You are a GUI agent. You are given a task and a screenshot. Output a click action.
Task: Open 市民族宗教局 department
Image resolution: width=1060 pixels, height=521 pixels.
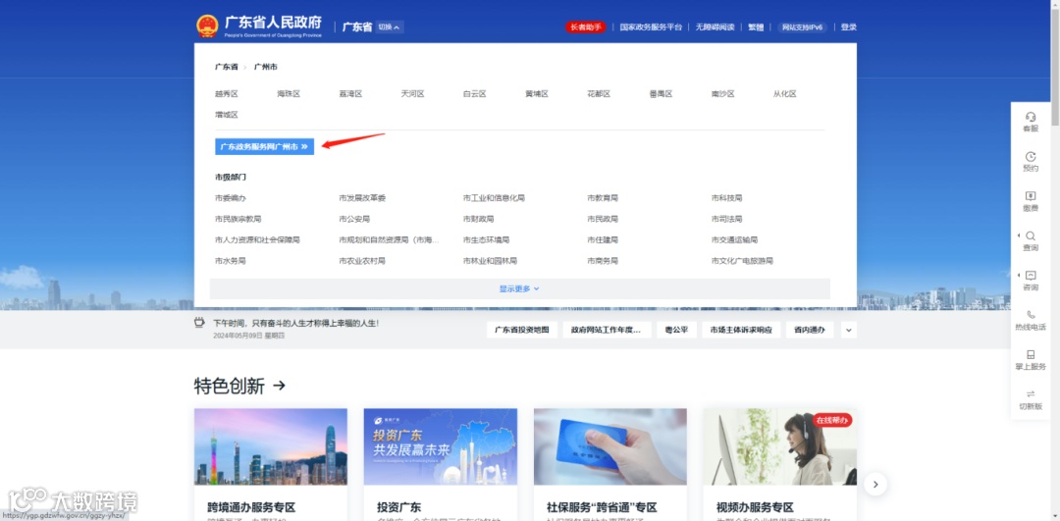(238, 219)
